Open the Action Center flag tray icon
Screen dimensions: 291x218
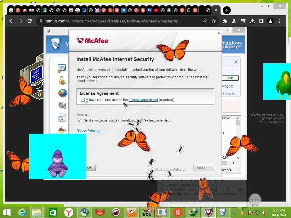click(x=250, y=213)
